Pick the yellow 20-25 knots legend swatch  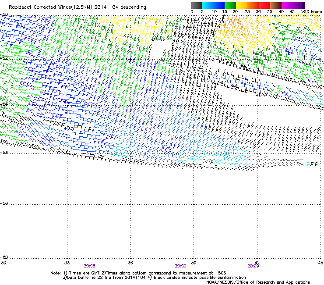click(242, 5)
